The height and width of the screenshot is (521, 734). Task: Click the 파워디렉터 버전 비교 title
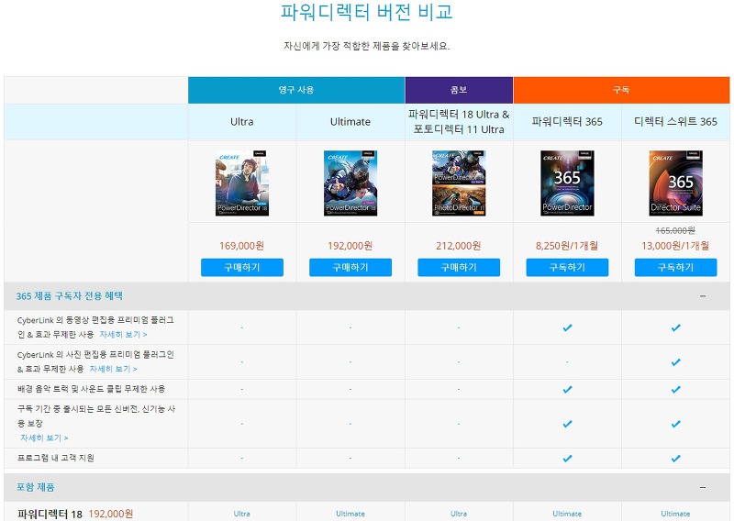click(x=366, y=12)
